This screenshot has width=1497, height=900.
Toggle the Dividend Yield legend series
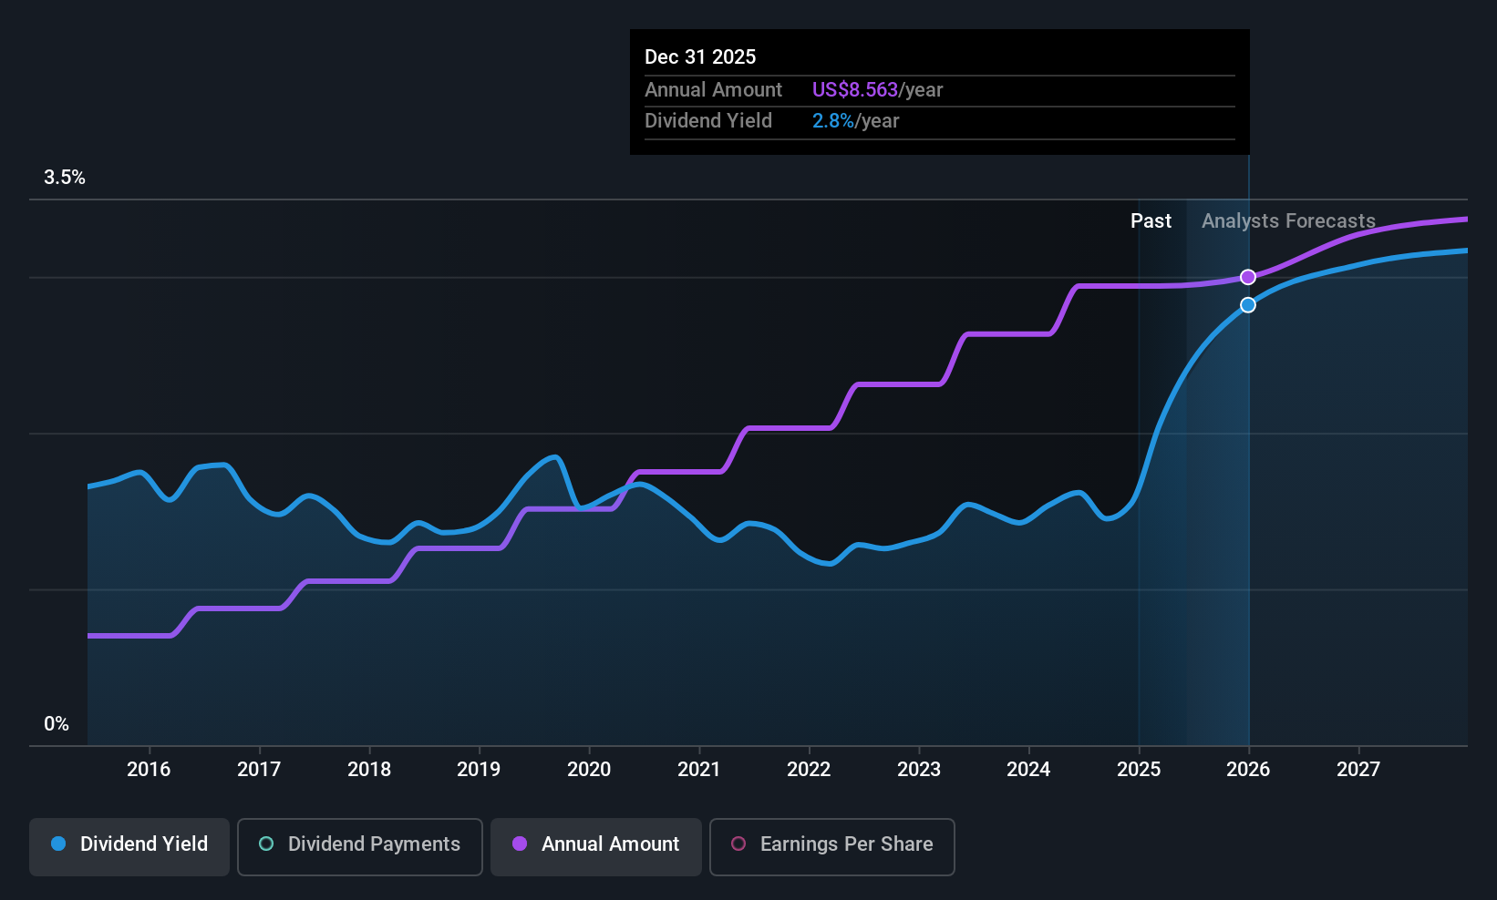click(129, 846)
